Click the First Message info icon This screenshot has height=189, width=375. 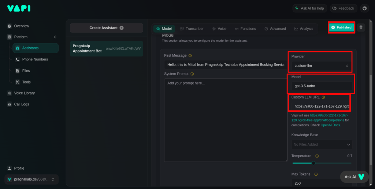point(190,56)
